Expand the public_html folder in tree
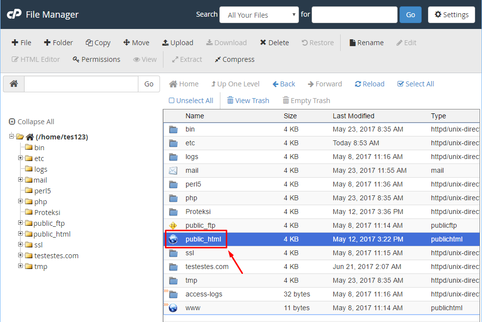 point(21,234)
